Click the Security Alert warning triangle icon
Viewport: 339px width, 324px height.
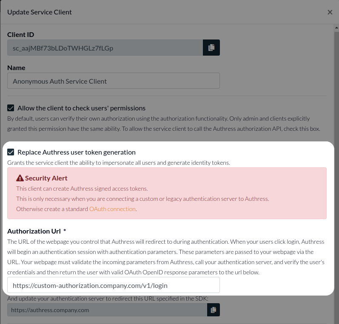click(x=20, y=178)
